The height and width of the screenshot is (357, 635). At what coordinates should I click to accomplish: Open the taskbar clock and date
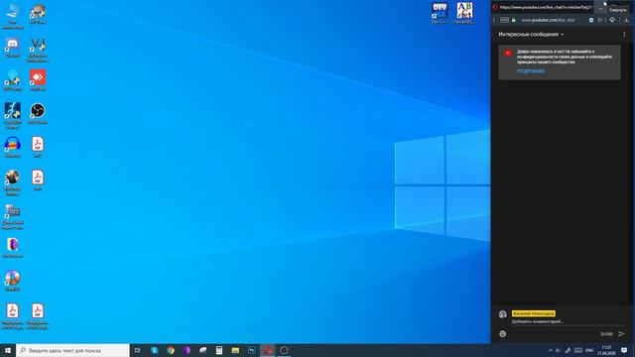coord(606,350)
